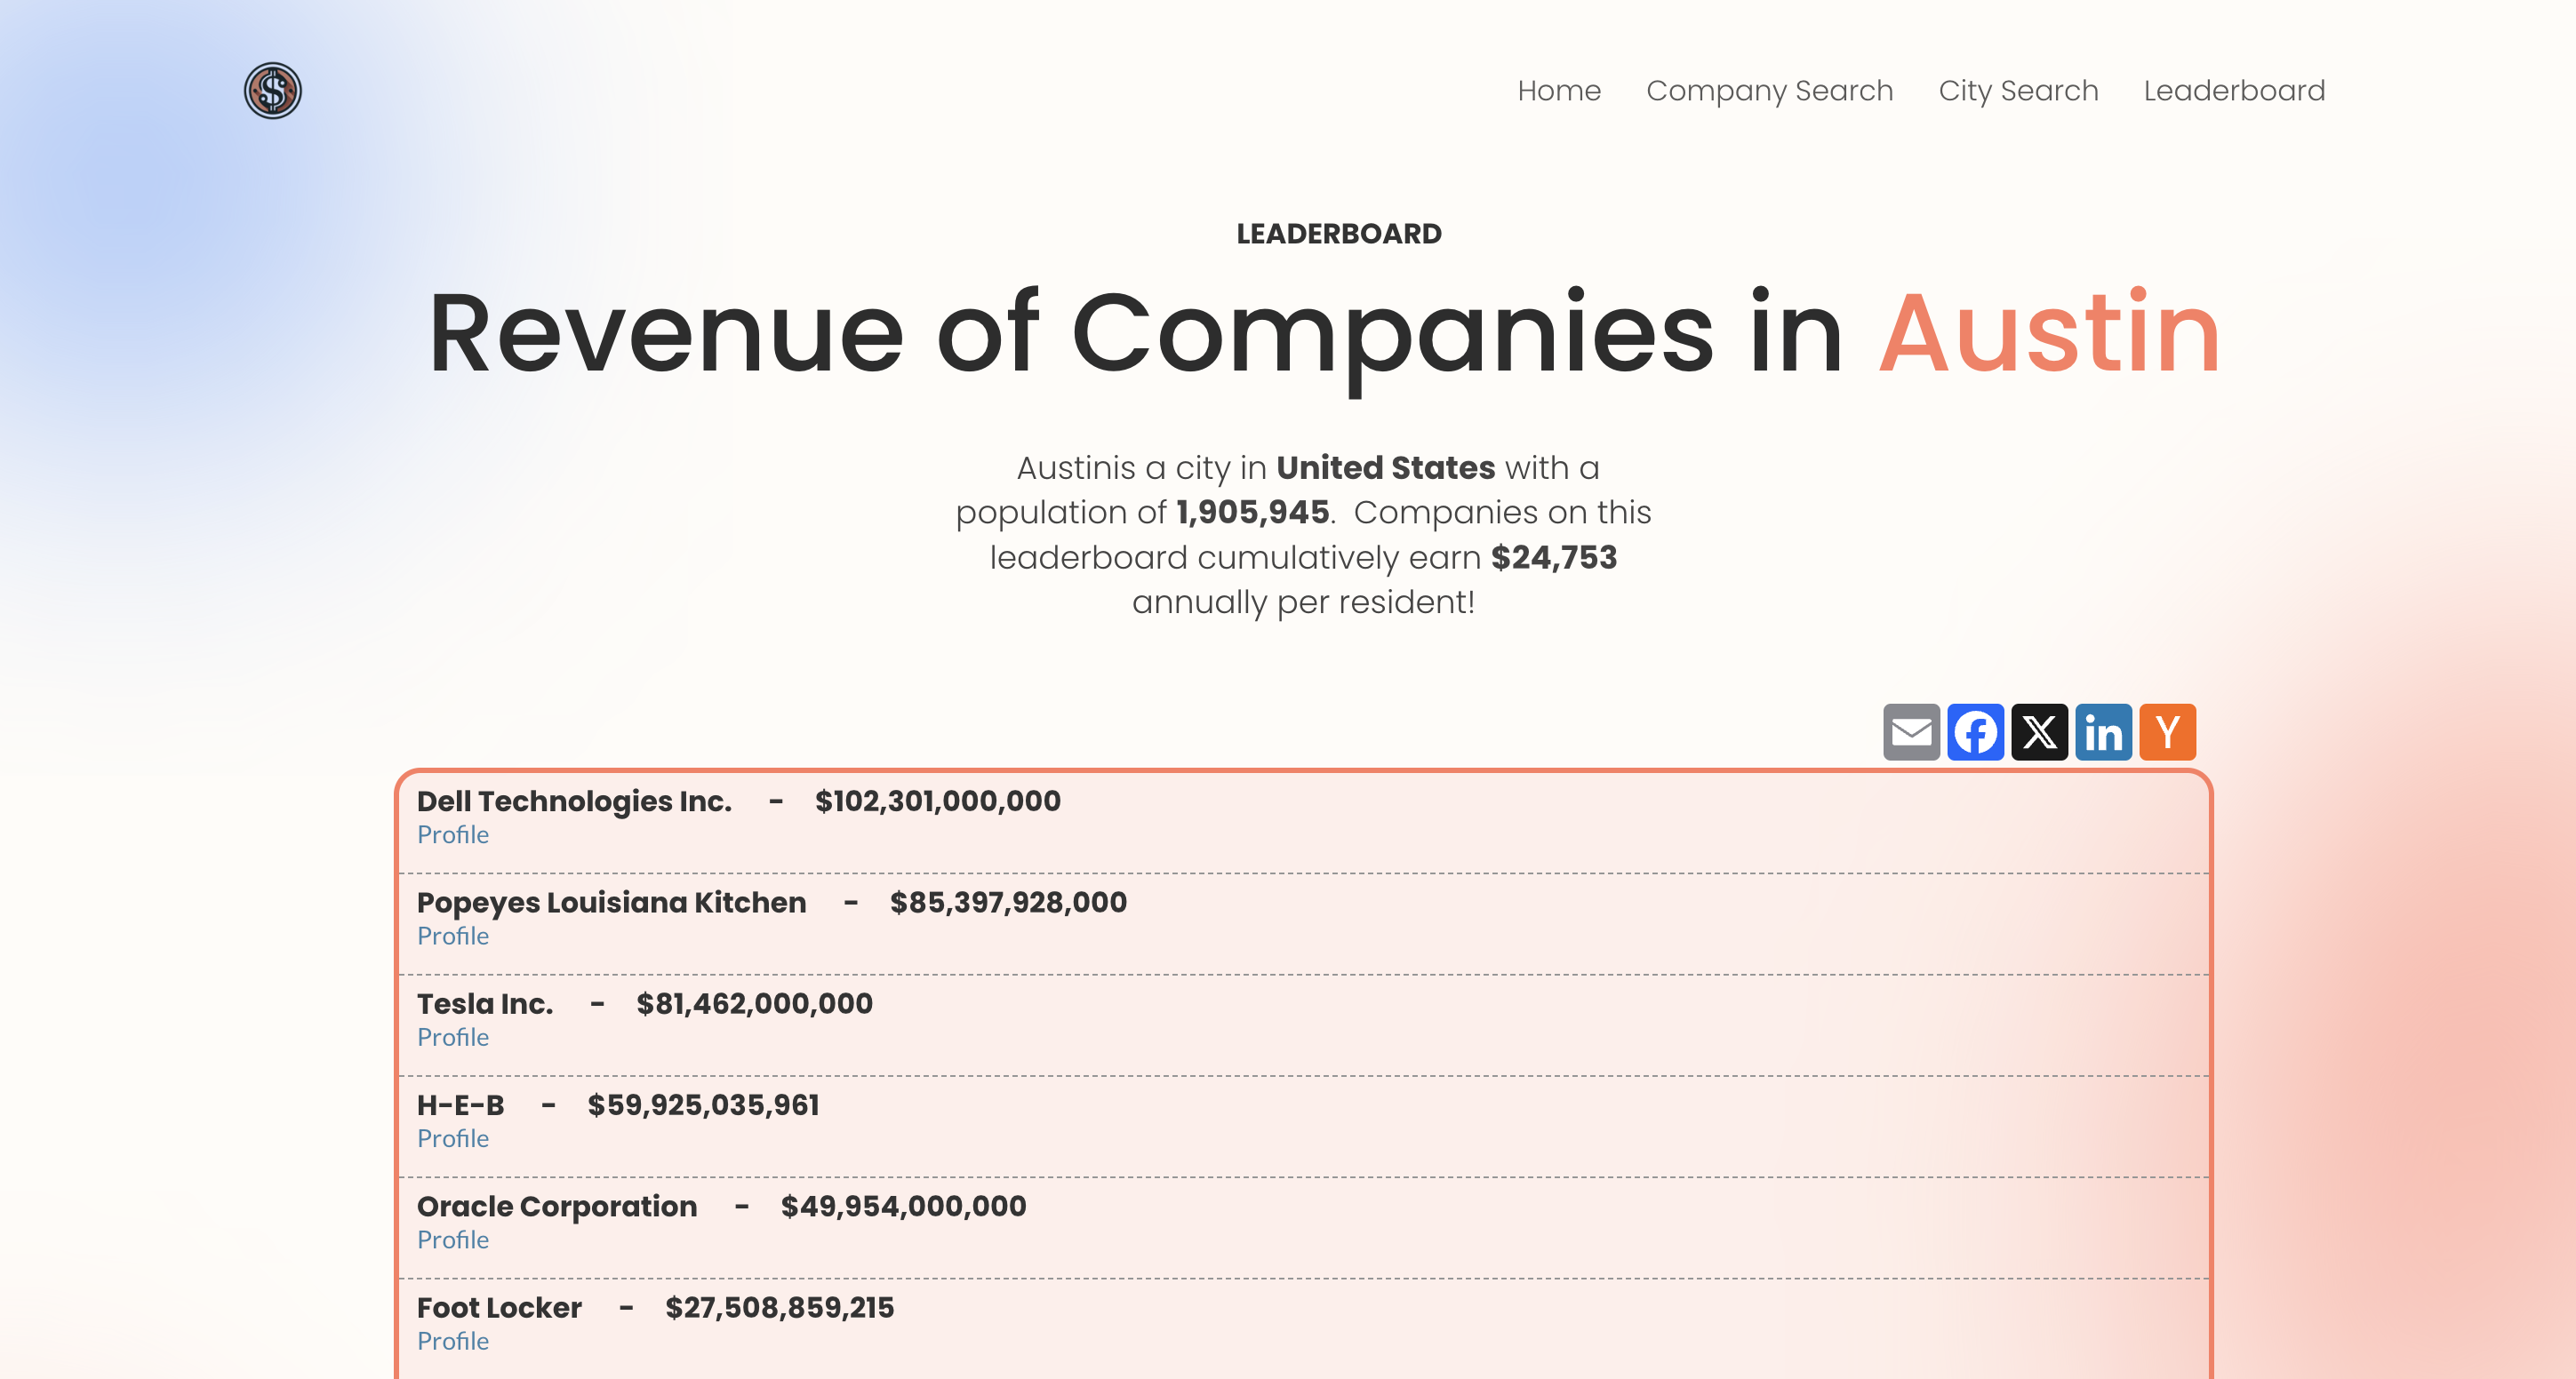The width and height of the screenshot is (2576, 1379).
Task: Click the LEADERBOARD label above the heading
Action: (1339, 234)
